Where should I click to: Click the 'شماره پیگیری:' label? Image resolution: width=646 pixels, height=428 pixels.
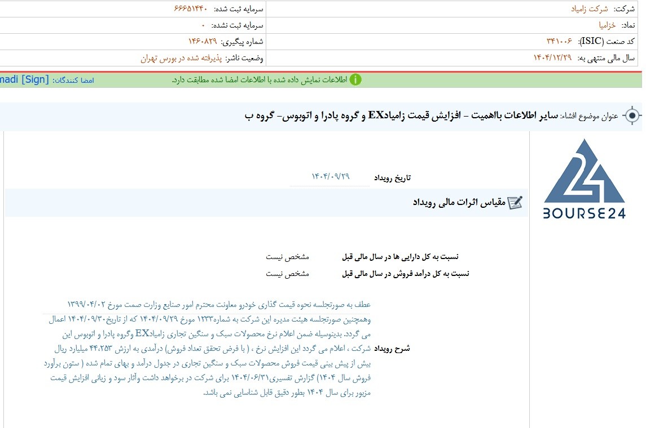pos(242,42)
